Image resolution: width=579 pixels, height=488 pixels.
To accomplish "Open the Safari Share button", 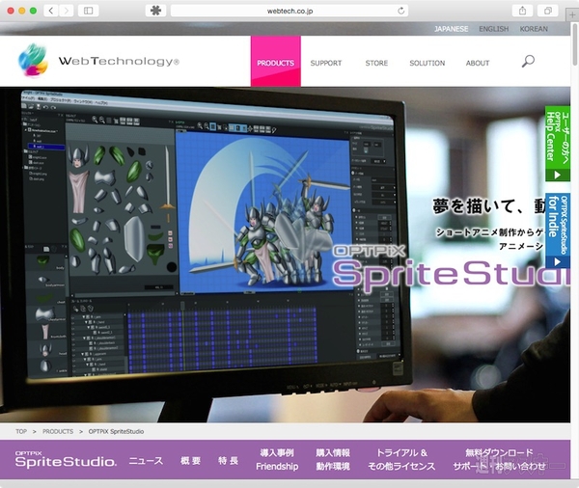I will [x=522, y=11].
